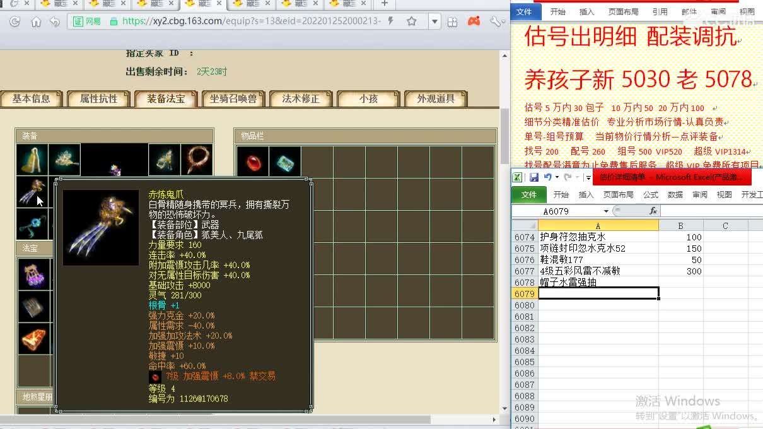Click the Excel save icon
This screenshot has width=763, height=429.
533,177
